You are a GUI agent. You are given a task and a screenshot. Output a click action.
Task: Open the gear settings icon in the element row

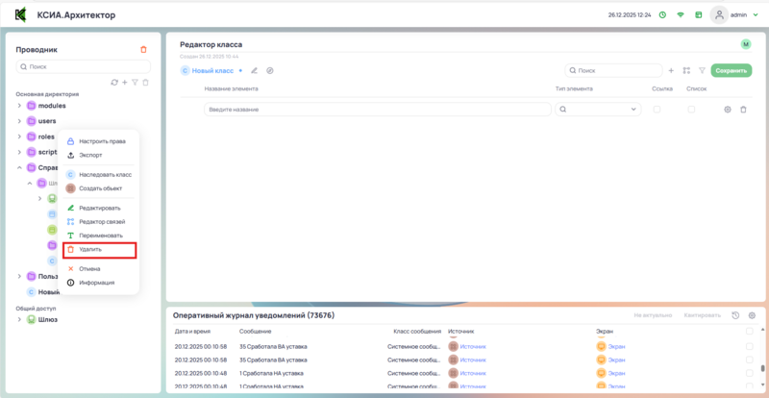pos(728,110)
